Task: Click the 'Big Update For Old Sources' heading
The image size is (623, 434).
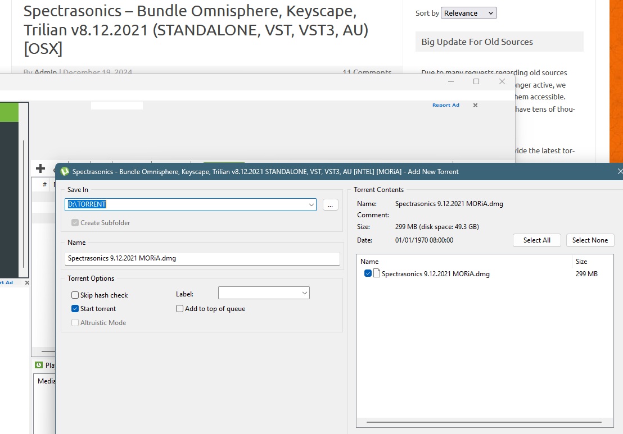Action: tap(477, 42)
